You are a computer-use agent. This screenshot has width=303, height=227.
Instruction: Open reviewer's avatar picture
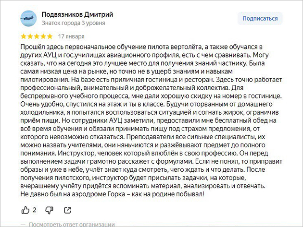click(30, 18)
